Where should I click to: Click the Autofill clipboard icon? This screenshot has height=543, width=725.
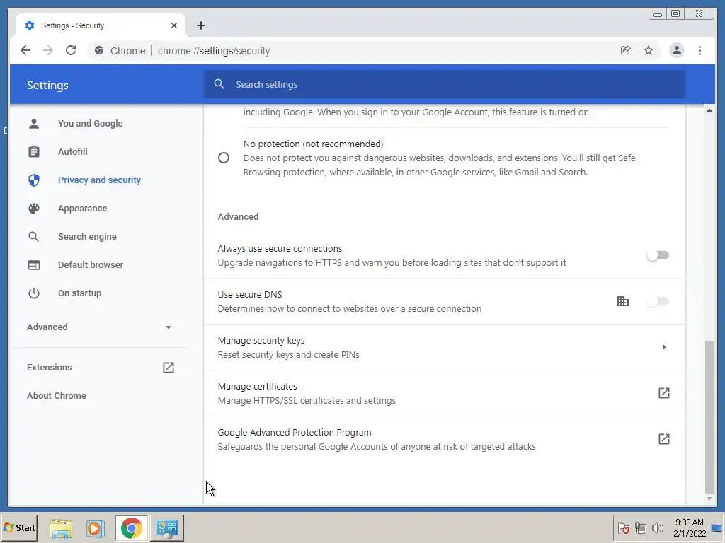[x=34, y=151]
